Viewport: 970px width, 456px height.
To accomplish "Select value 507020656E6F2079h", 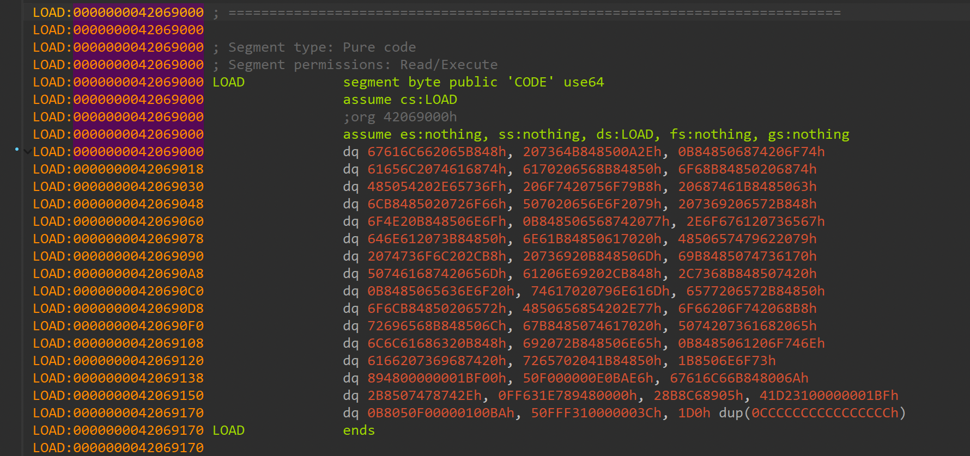I will 592,204.
